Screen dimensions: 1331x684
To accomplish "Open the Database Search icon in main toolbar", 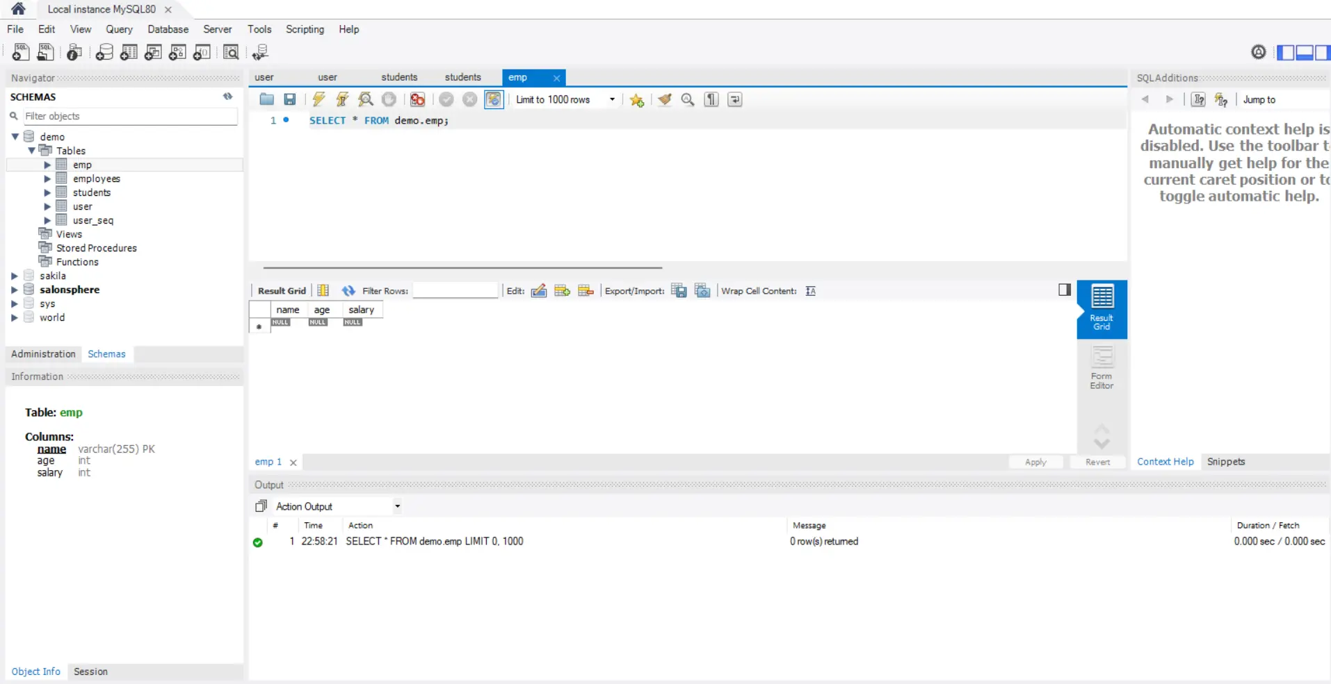I will (x=232, y=52).
